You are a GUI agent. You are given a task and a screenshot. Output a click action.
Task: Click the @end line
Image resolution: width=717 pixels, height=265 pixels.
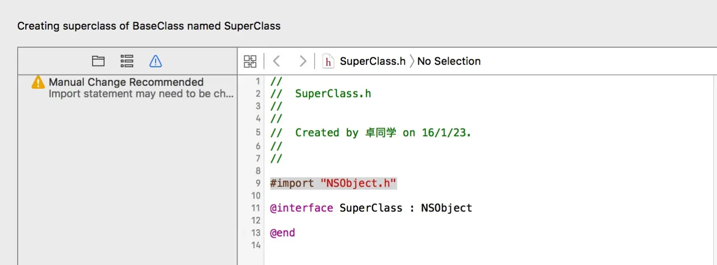click(282, 233)
